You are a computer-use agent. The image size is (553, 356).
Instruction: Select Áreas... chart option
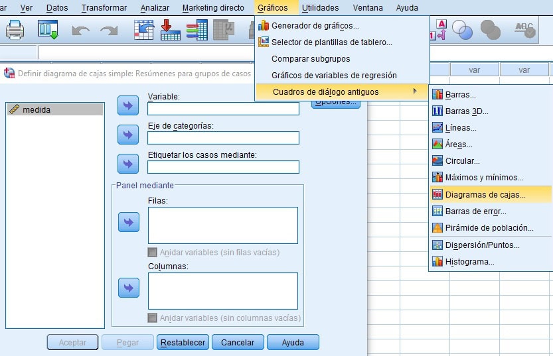(491, 145)
